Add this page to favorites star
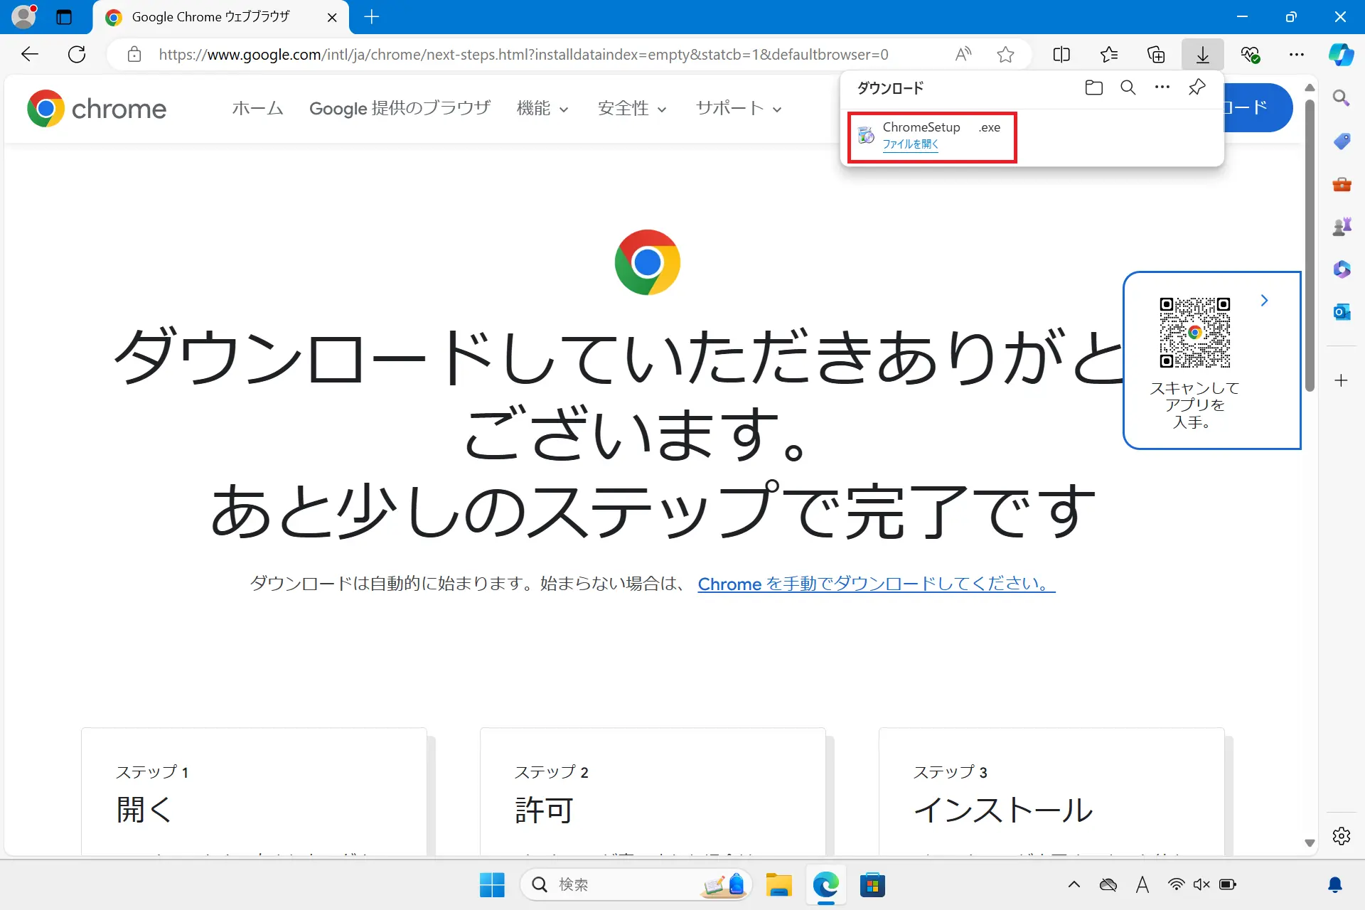Image resolution: width=1365 pixels, height=910 pixels. [1005, 54]
